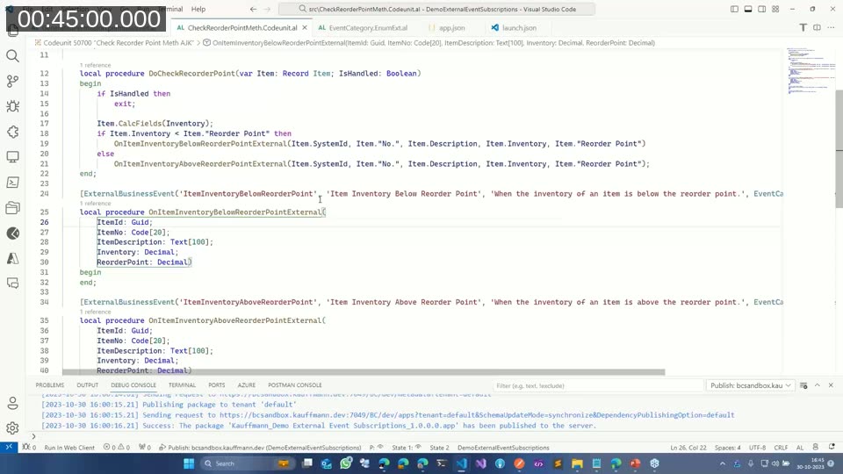843x474 pixels.
Task: Open the Windows Start menu
Action: coord(189,463)
